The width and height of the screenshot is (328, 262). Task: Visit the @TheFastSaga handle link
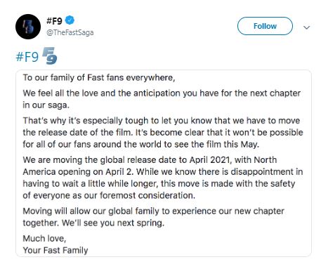(70, 32)
